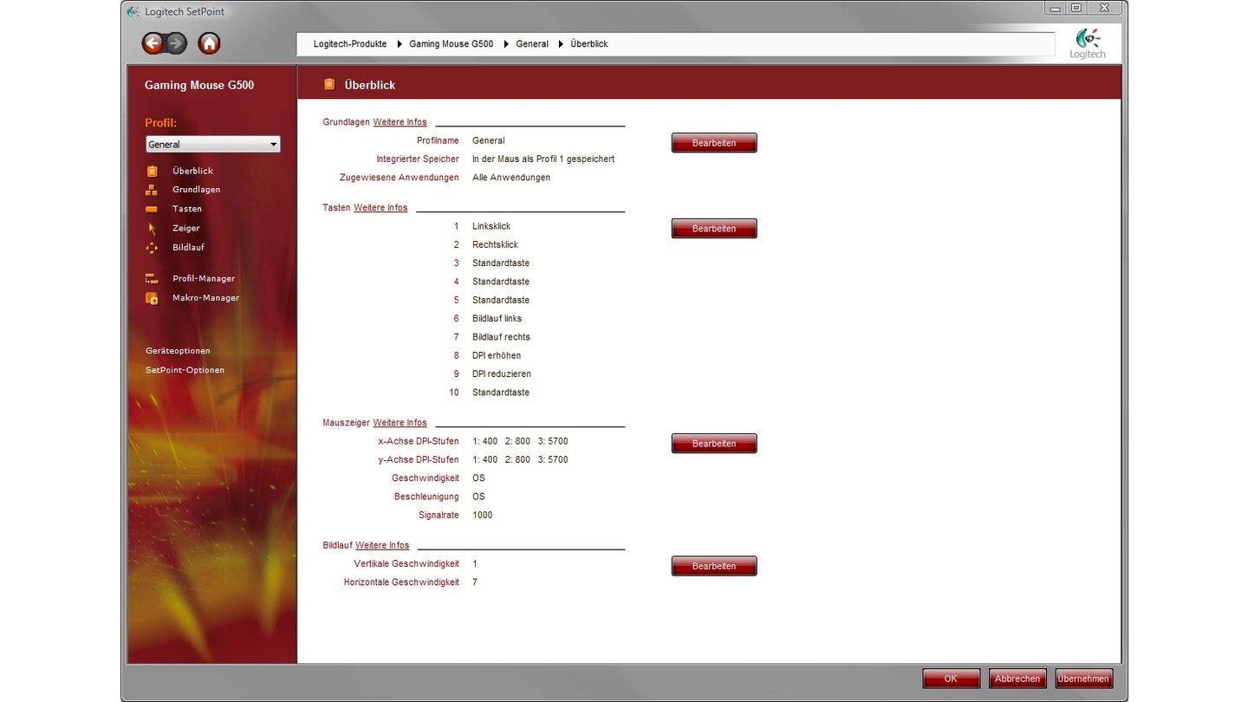Click Weitere Infos next to Grundlagen
The width and height of the screenshot is (1248, 702).
coord(400,122)
